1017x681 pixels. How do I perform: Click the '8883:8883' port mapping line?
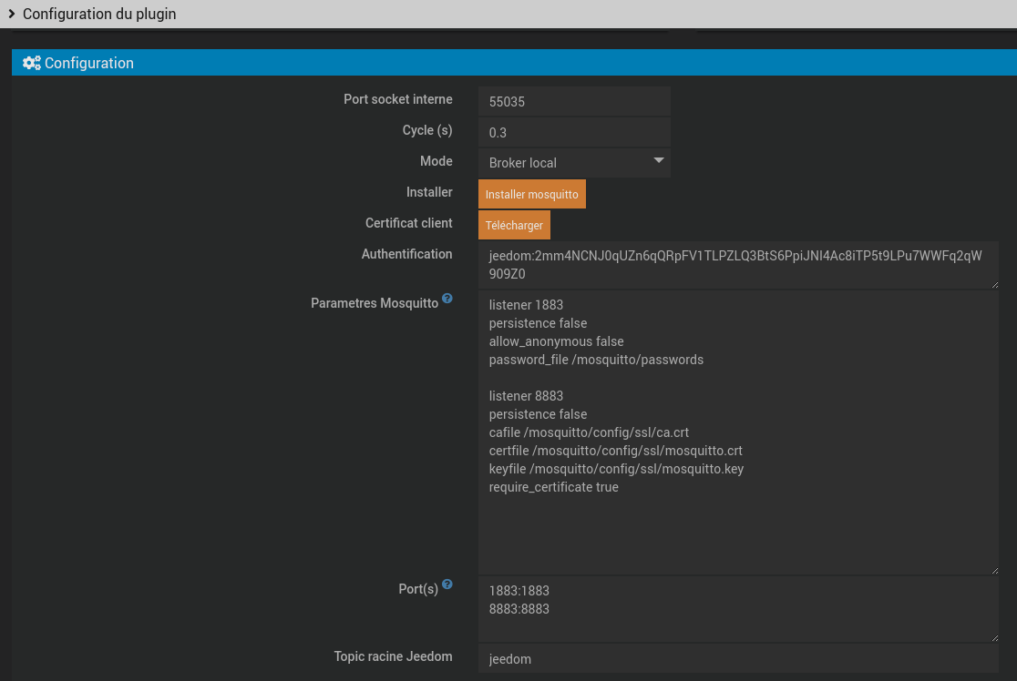click(519, 609)
